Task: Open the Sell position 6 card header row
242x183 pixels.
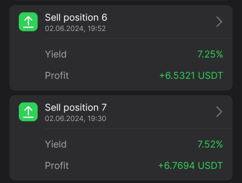Action: (x=121, y=22)
